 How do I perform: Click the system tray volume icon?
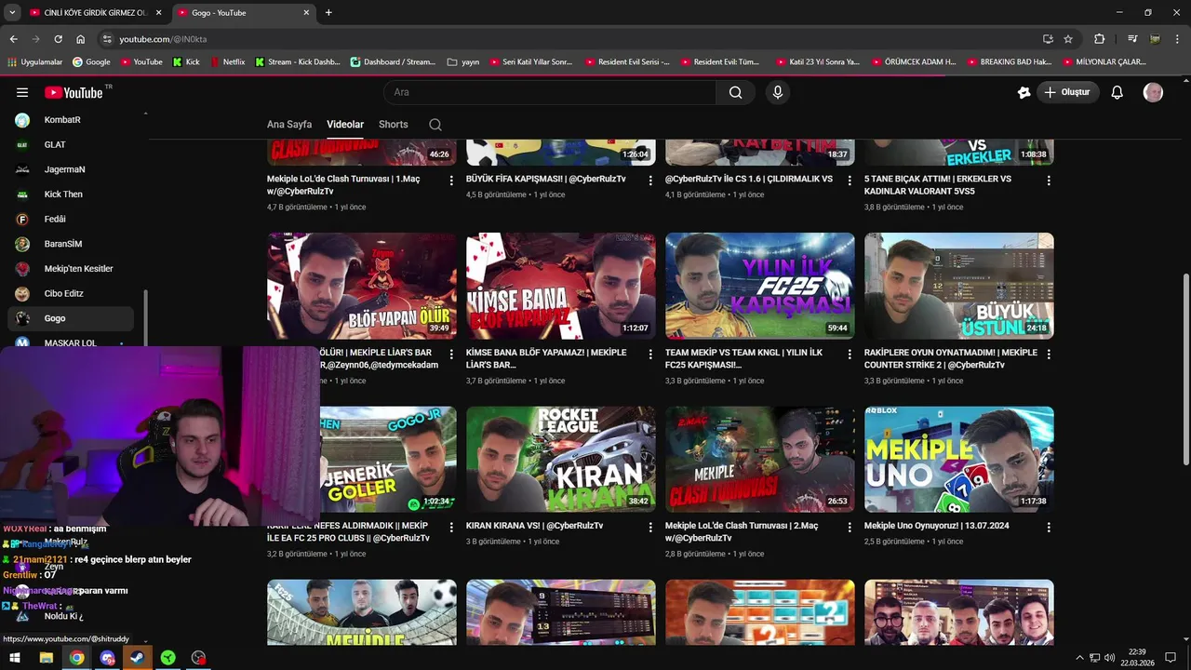pyautogui.click(x=1109, y=658)
